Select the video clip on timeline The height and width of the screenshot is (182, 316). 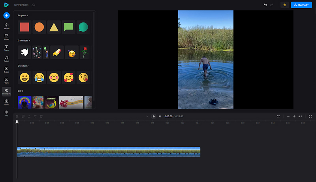(109, 152)
